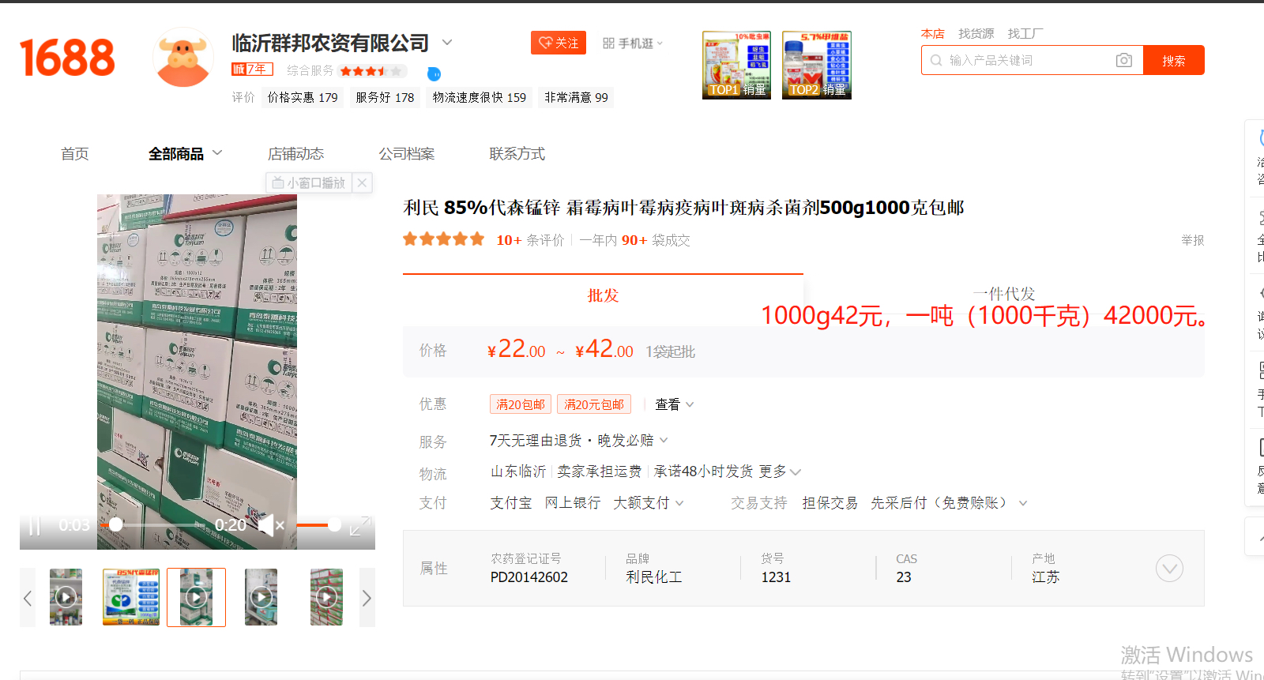Screen dimensions: 1264x680
Task: Click the 山东临沂 shipping location
Action: (x=518, y=471)
